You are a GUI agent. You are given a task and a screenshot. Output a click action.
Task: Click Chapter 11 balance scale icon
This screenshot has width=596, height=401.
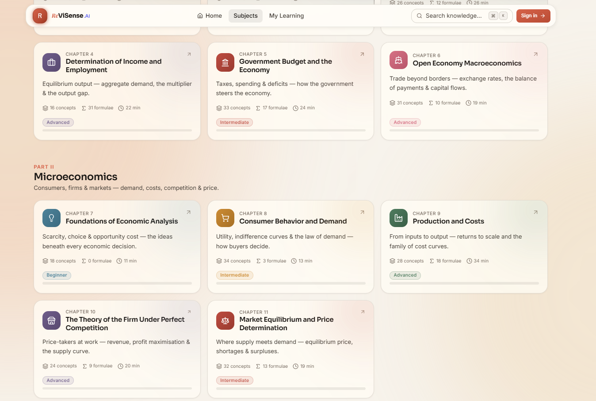225,320
